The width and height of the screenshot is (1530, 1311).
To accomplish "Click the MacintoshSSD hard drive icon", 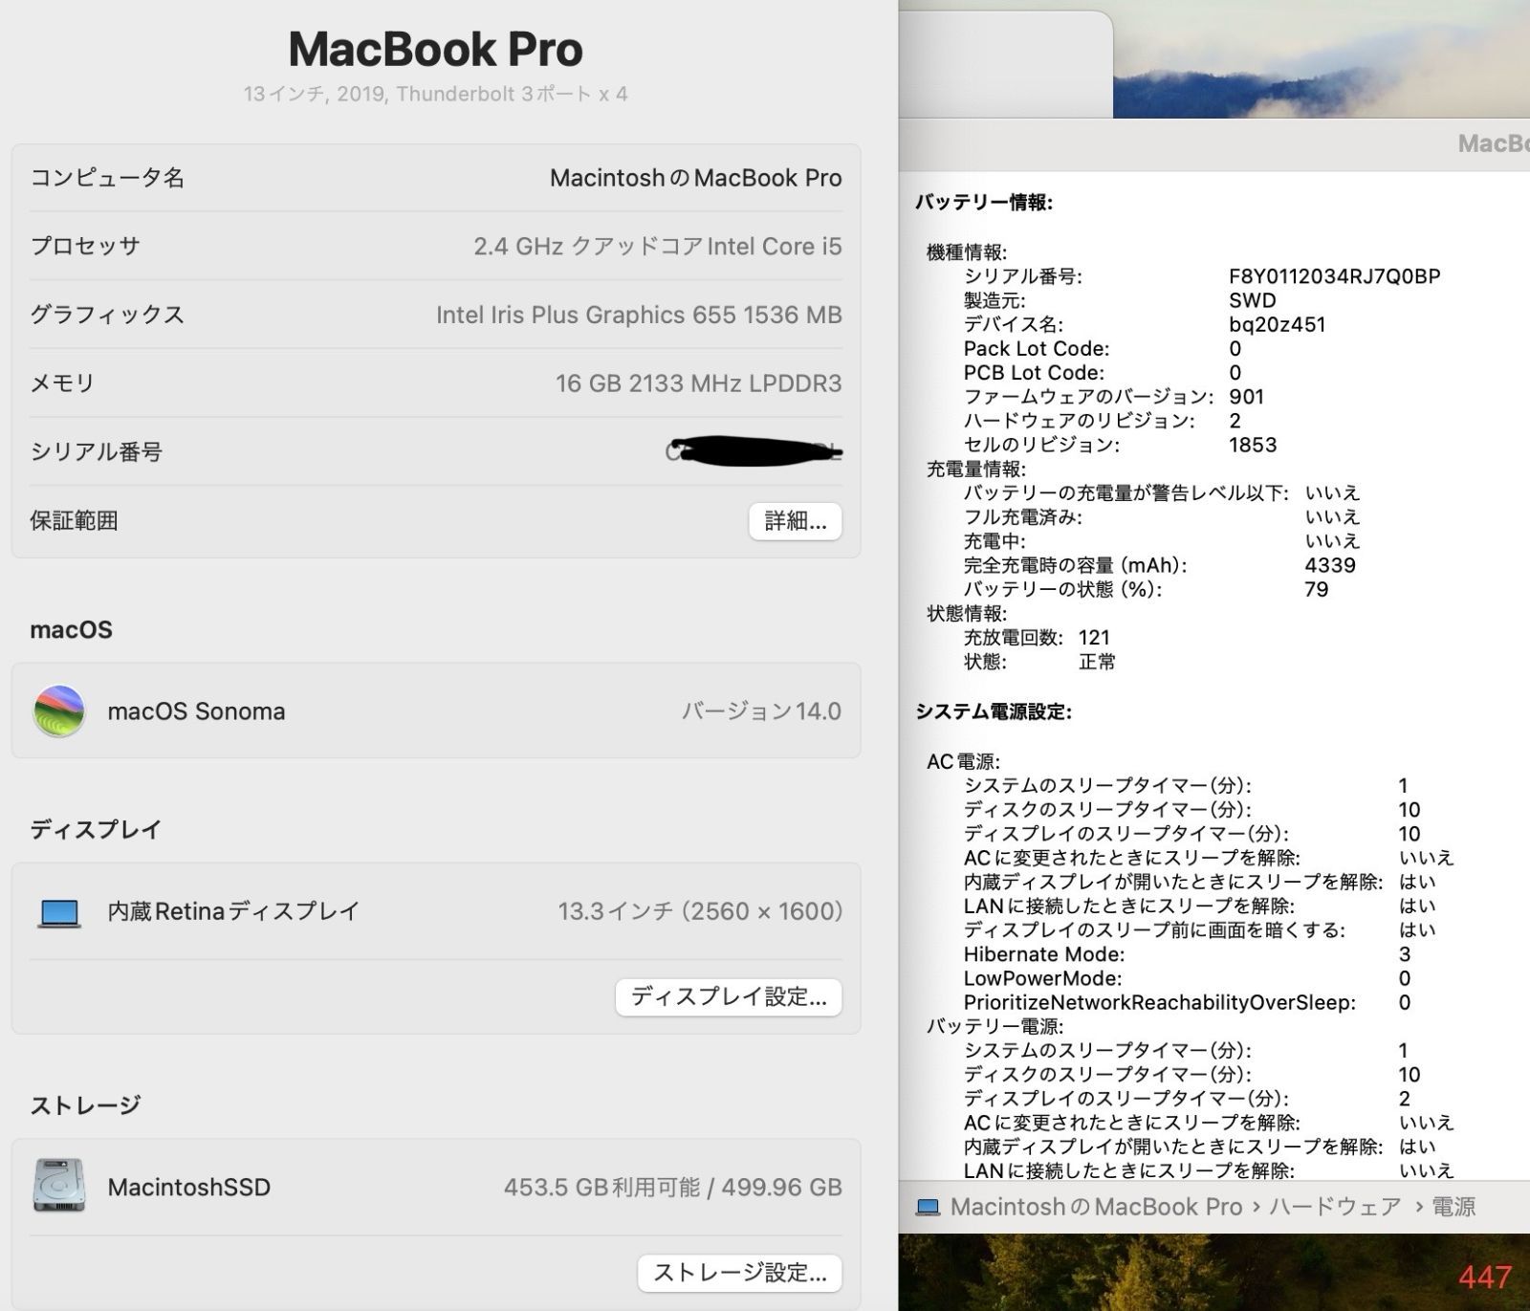I will [58, 1186].
